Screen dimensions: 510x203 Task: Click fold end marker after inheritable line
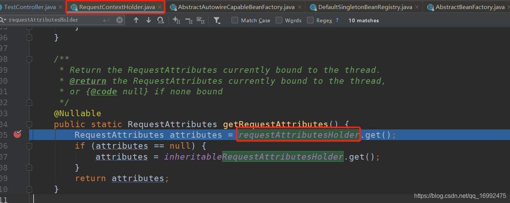click(x=29, y=167)
